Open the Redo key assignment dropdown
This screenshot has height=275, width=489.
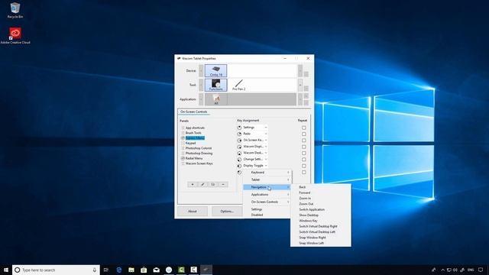tap(254, 134)
